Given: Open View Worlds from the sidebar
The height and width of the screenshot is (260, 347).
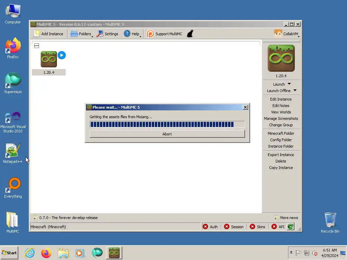Looking at the screenshot, I should pos(281,112).
